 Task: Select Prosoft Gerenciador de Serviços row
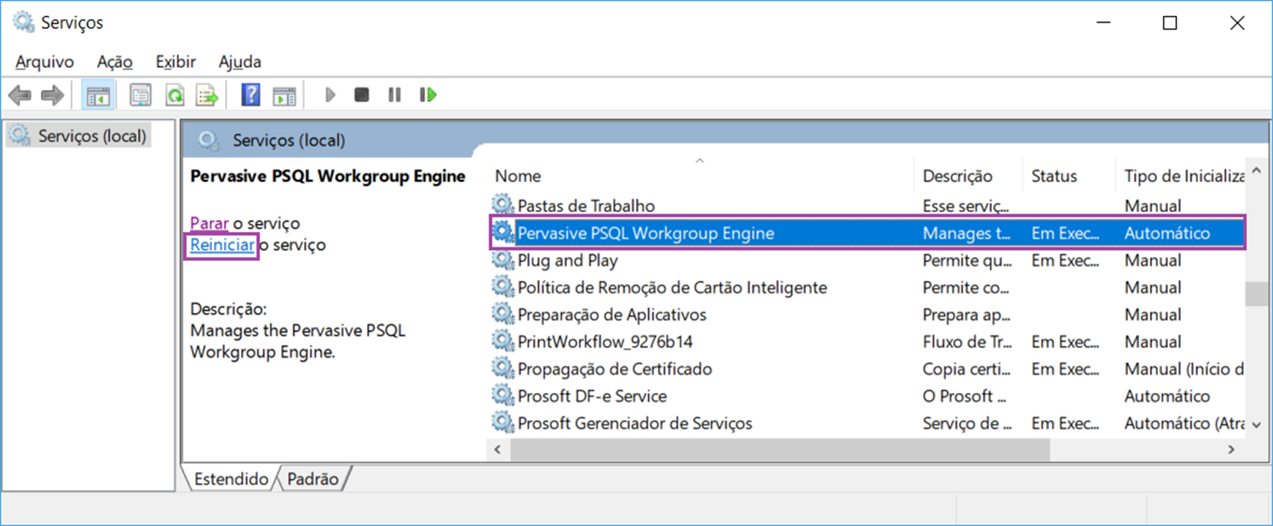(866, 422)
